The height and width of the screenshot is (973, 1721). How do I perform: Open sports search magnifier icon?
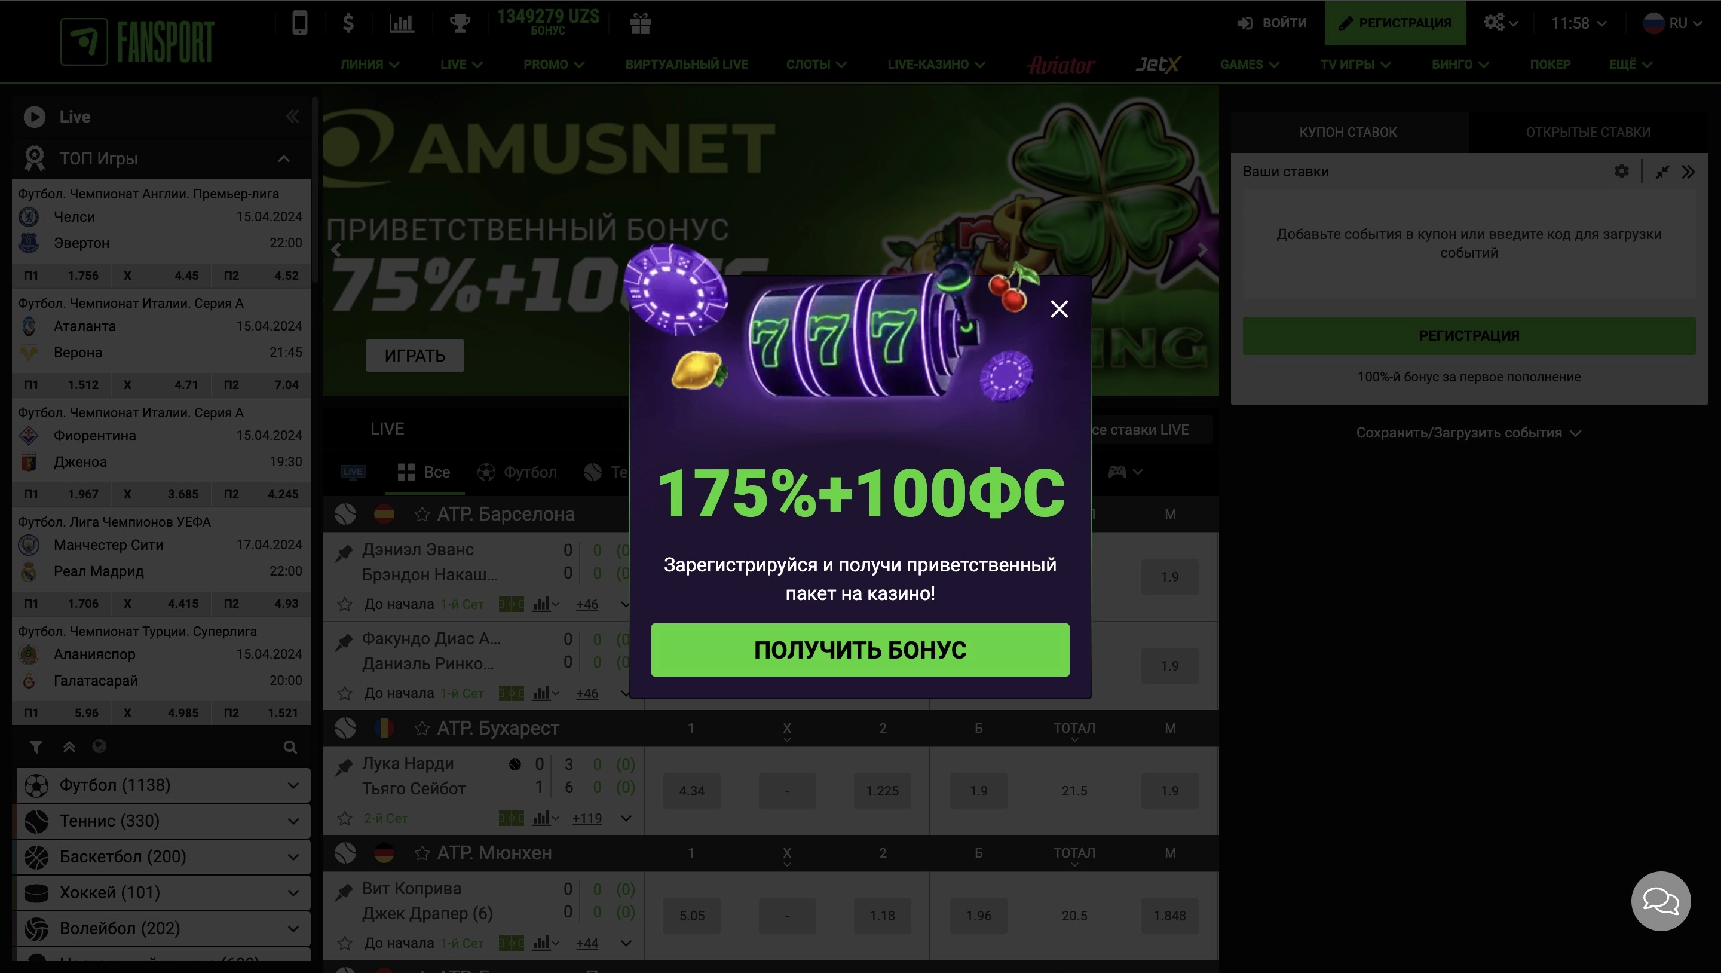[x=289, y=746]
